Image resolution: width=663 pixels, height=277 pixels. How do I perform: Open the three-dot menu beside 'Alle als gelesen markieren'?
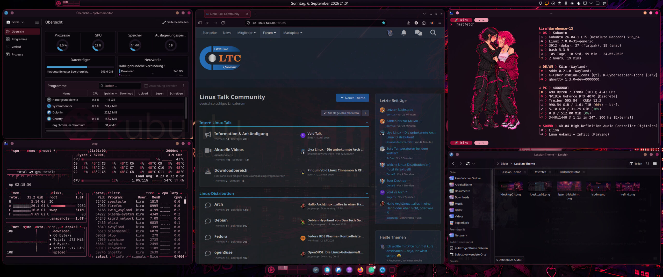tap(365, 113)
